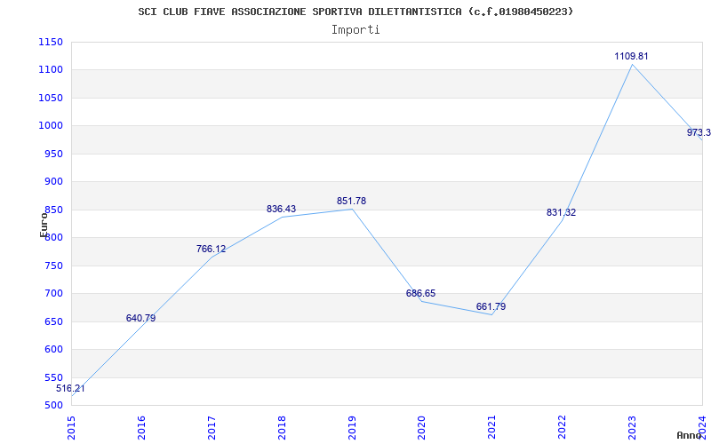Click the 1150 y-axis value
The width and height of the screenshot is (711, 444).
click(51, 42)
